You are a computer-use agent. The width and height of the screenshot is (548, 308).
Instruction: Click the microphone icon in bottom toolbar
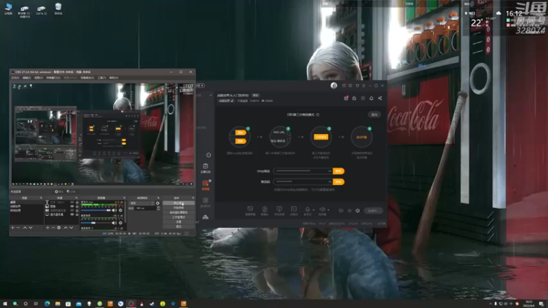[308, 209]
